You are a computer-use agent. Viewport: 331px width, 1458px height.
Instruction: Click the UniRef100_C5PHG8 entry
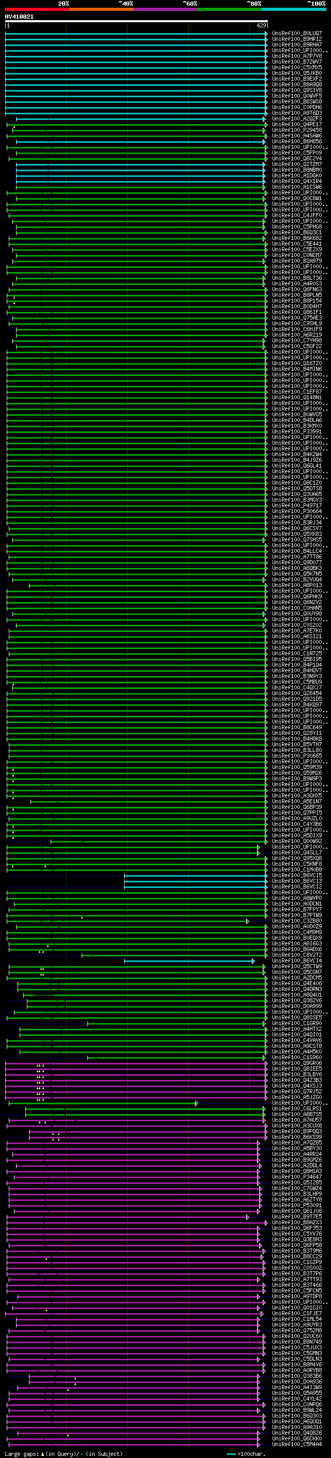(x=297, y=227)
